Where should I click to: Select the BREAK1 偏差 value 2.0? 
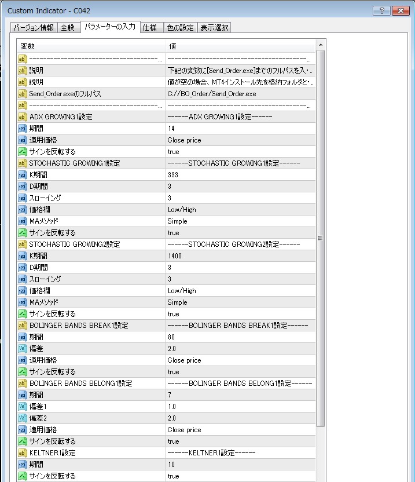point(241,349)
